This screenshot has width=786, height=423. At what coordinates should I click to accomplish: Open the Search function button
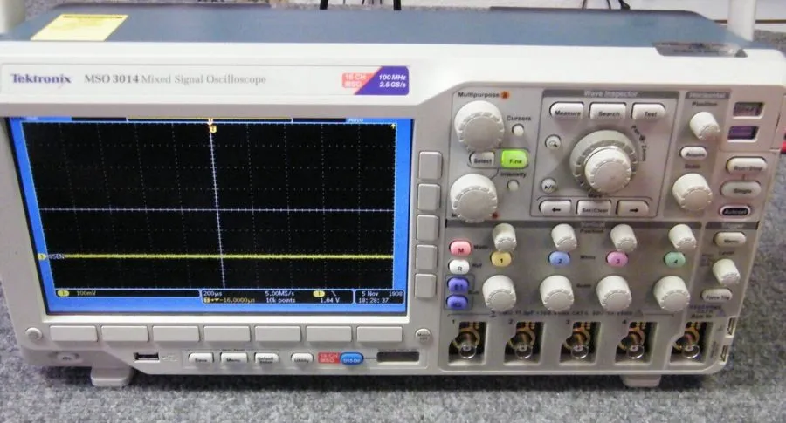point(608,112)
